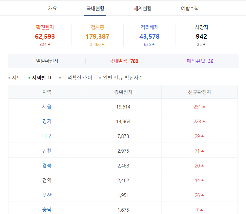The width and height of the screenshot is (246, 214).
Task: Switch to 누적확진 추이 view
Action: coord(77,78)
